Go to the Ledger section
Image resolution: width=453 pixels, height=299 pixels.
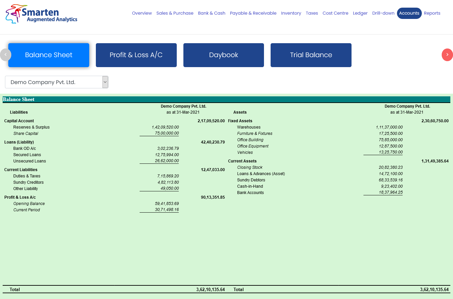point(360,13)
